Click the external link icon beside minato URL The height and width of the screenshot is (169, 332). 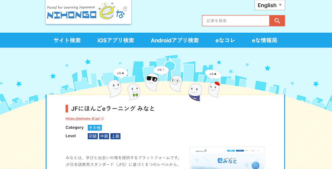click(102, 119)
